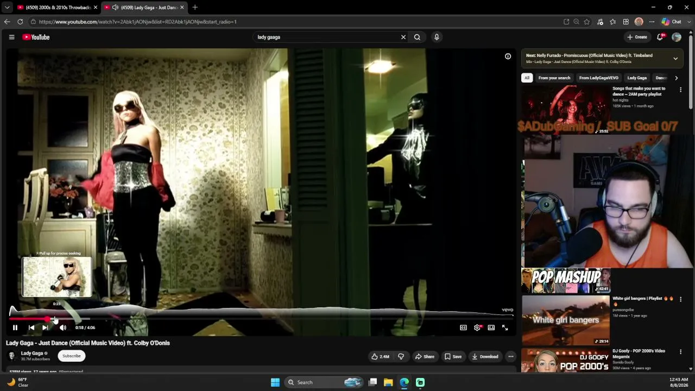695x391 pixels.
Task: Select 'From your search' filter chip
Action: pos(554,78)
